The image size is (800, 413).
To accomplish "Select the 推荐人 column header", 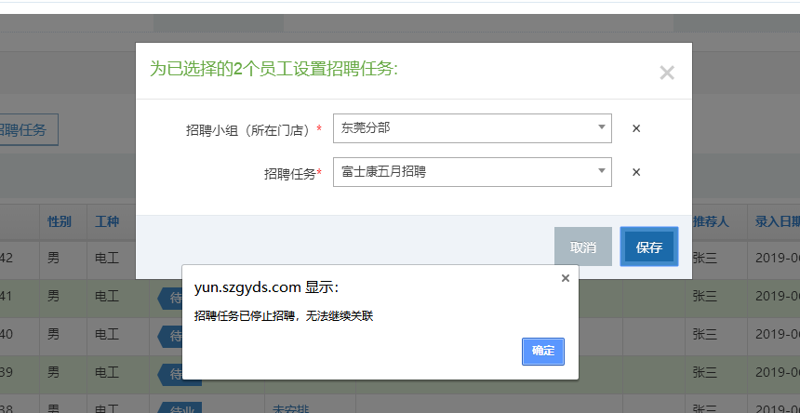I will (x=712, y=222).
